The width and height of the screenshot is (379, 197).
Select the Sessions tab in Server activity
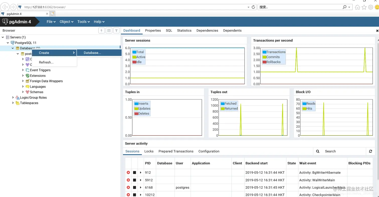point(132,151)
